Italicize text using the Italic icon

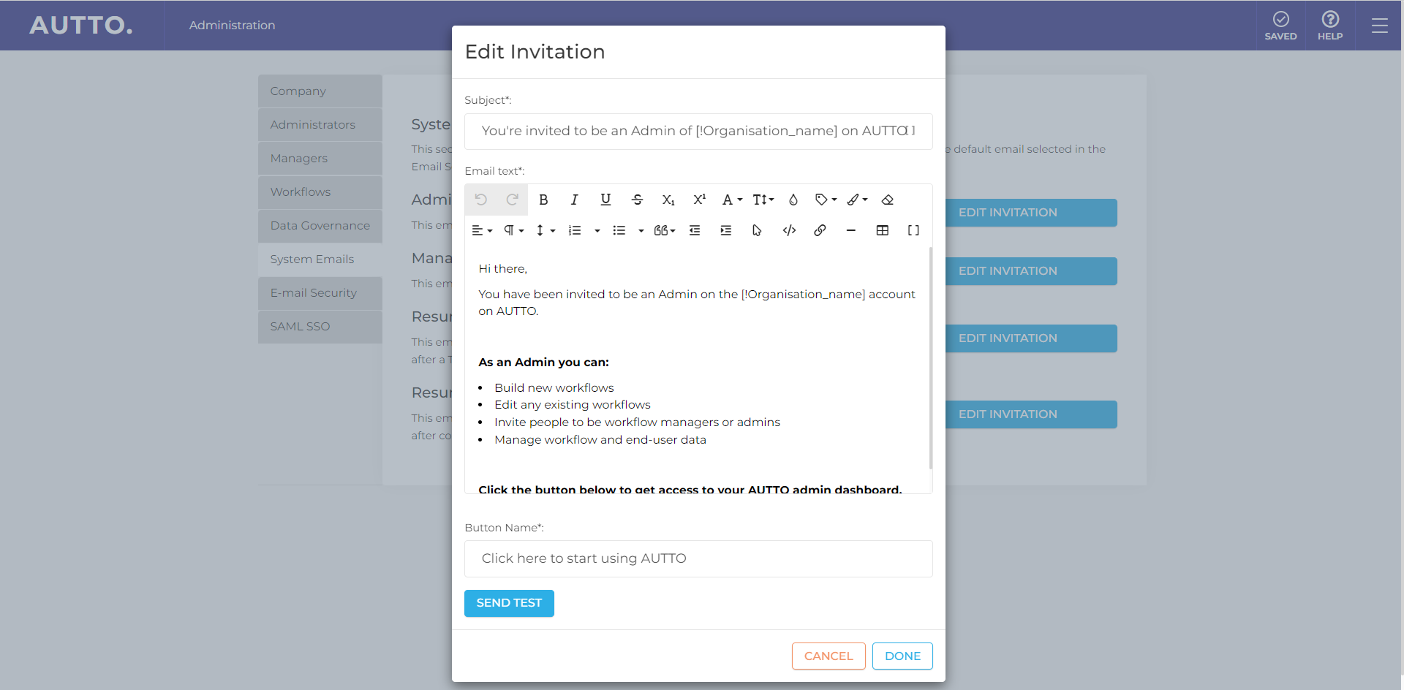point(575,199)
